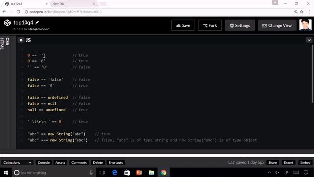Edit pen title with pencil icon
The height and width of the screenshot is (177, 314).
[37, 23]
